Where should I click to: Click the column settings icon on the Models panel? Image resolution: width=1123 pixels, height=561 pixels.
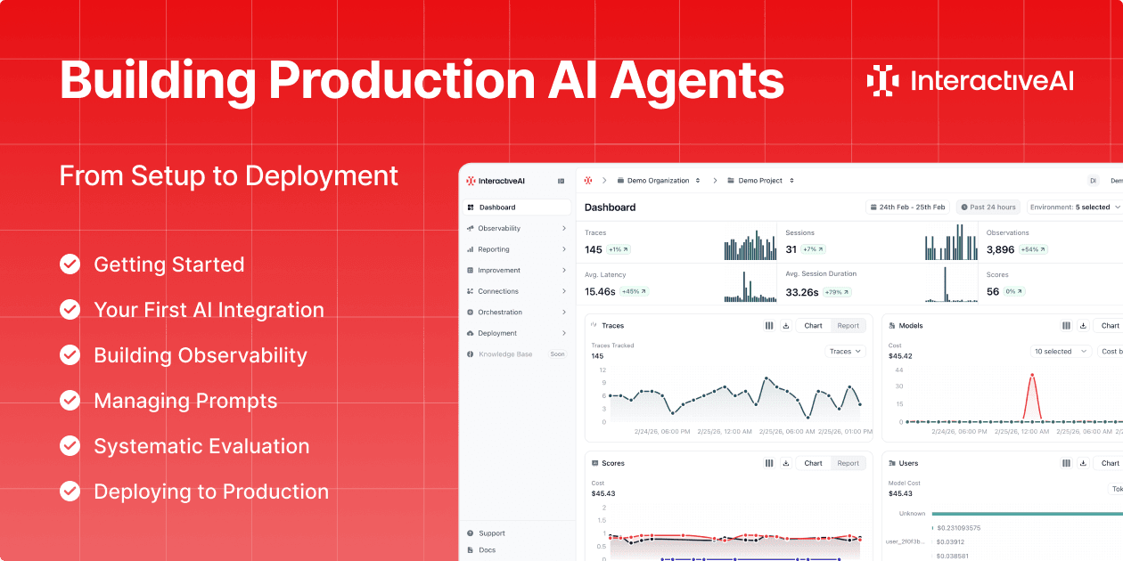[x=1066, y=325]
